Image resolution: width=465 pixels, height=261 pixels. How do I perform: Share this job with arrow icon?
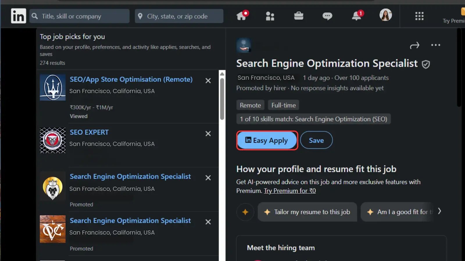coord(414,46)
